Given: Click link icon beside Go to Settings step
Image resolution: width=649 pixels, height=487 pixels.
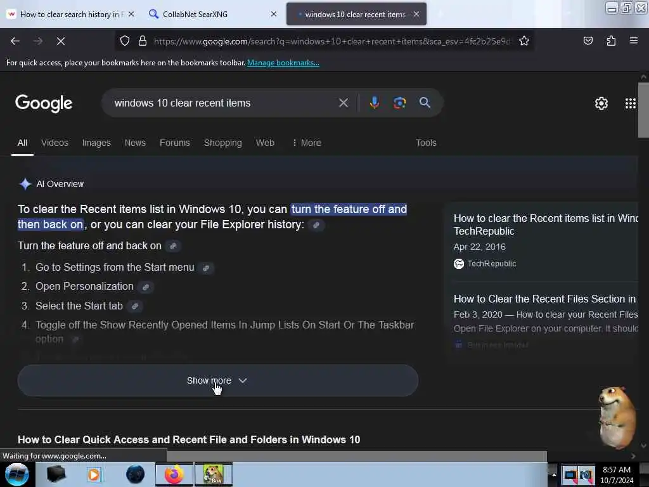Looking at the screenshot, I should pyautogui.click(x=206, y=268).
